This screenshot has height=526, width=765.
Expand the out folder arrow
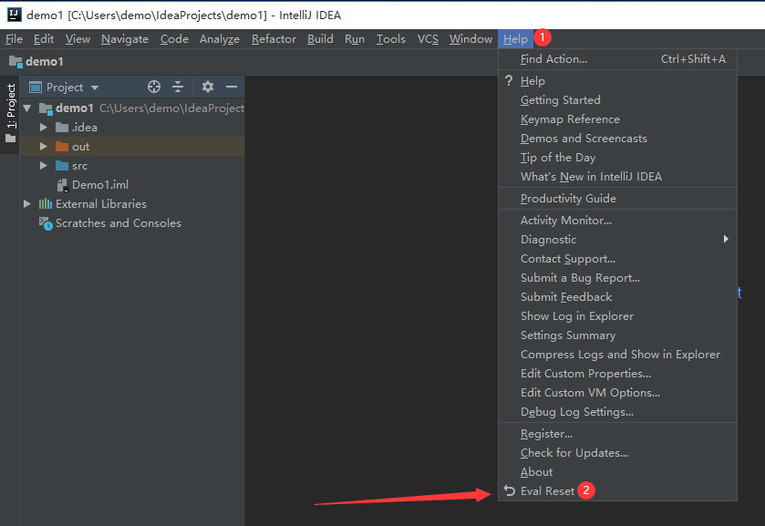[x=44, y=147]
